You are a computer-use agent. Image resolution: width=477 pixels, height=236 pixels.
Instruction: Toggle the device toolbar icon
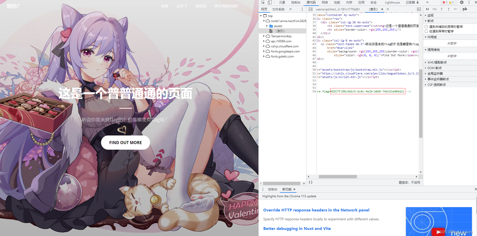pos(270,3)
